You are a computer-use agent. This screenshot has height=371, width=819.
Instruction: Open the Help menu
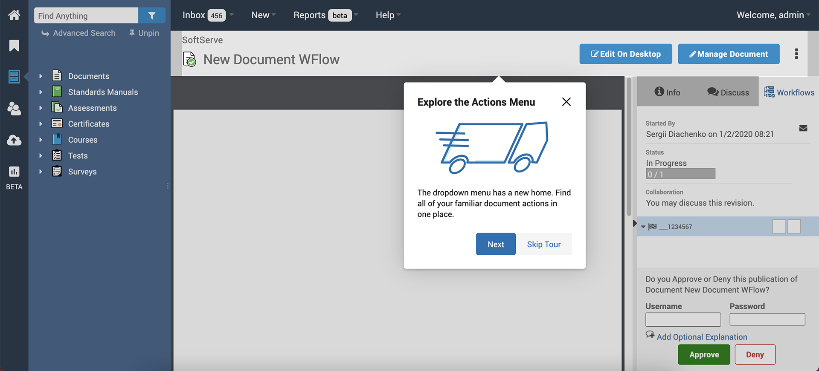pyautogui.click(x=388, y=15)
